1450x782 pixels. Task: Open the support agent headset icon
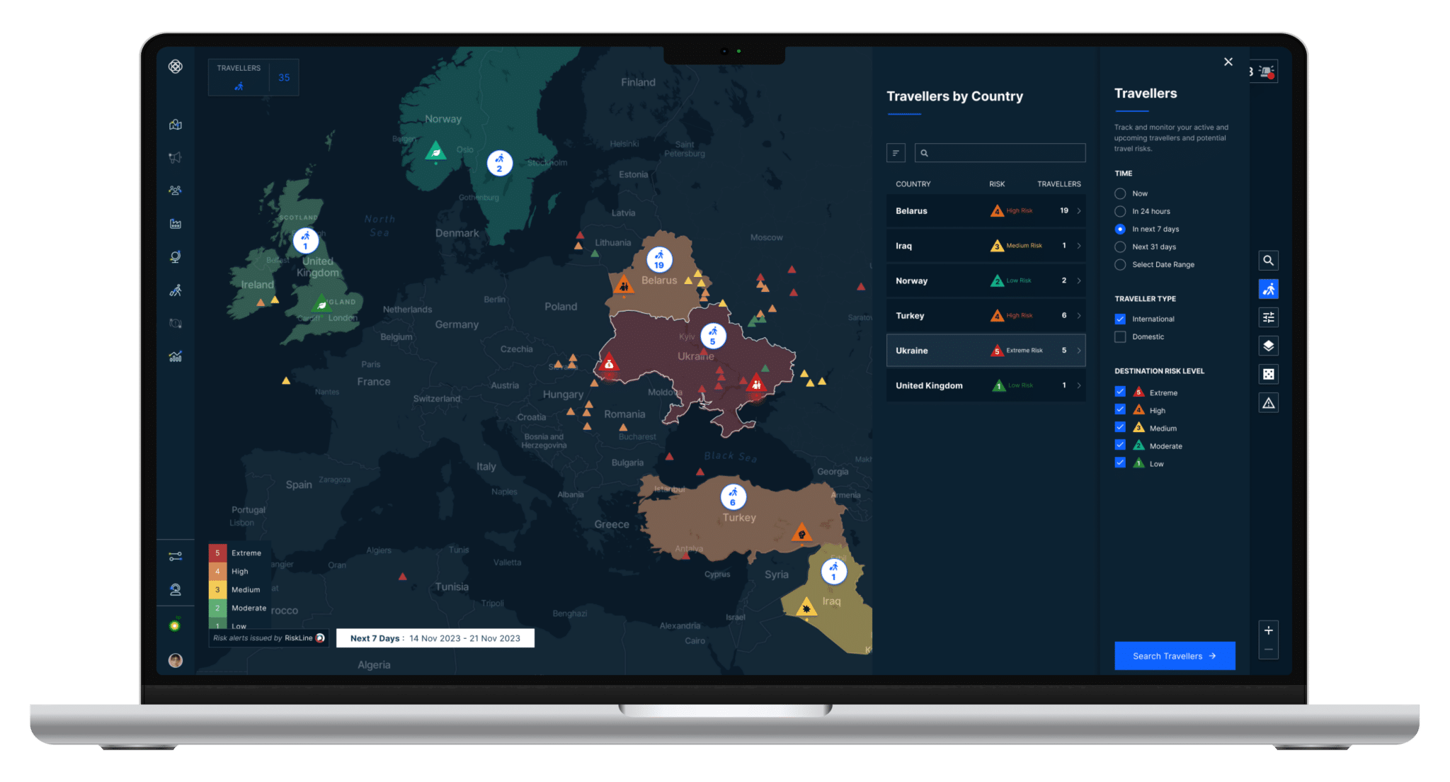point(176,589)
